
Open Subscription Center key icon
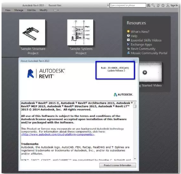[x=153, y=5]
